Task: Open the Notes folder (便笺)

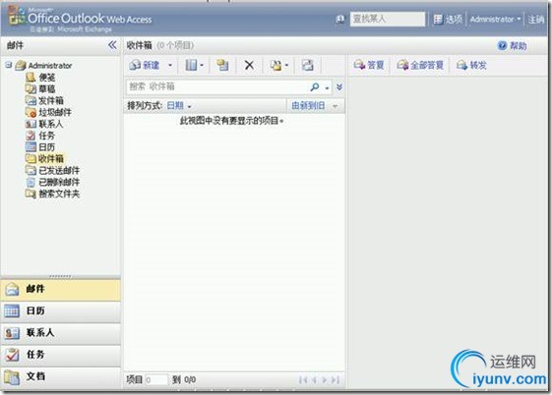Action: point(40,77)
